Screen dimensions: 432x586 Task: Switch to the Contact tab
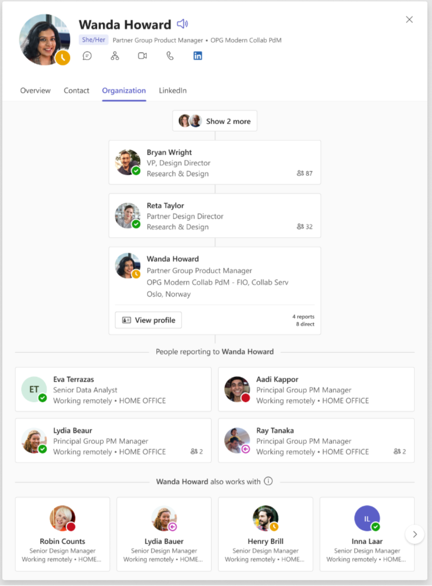[76, 90]
